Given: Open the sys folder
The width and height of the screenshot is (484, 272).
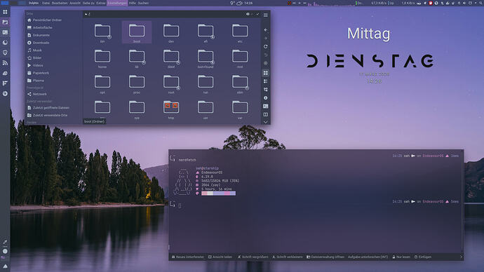Looking at the screenshot, I should coord(137,110).
